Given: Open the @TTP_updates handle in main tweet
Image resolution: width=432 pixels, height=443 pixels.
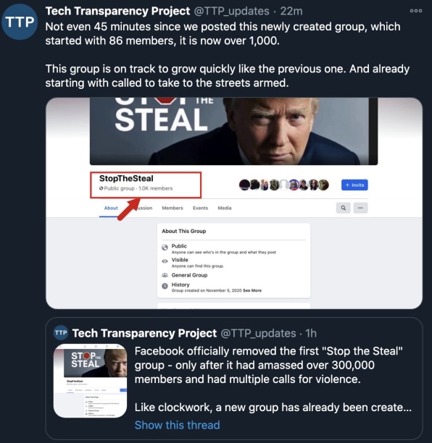Looking at the screenshot, I should [231, 11].
